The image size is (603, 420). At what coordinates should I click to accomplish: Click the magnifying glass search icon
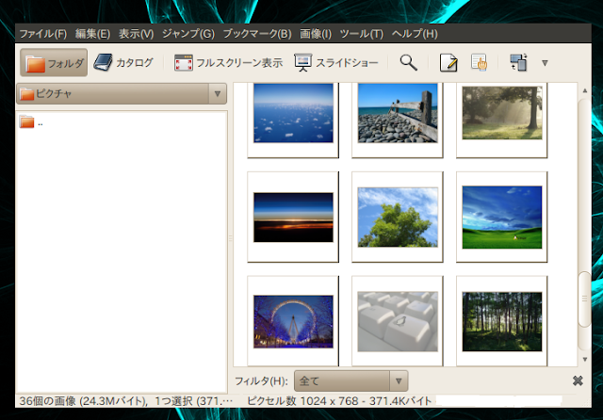tap(408, 63)
